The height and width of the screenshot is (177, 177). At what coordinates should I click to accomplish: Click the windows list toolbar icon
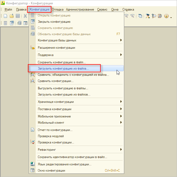coord(140,16)
